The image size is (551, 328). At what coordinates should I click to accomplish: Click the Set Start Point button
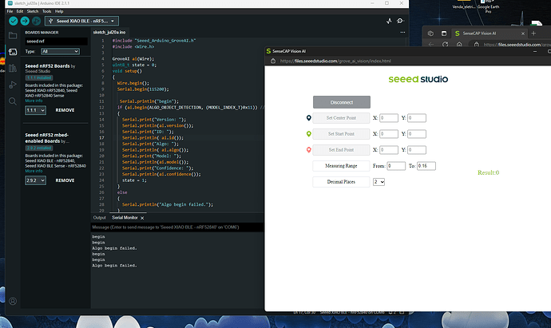[x=341, y=134]
